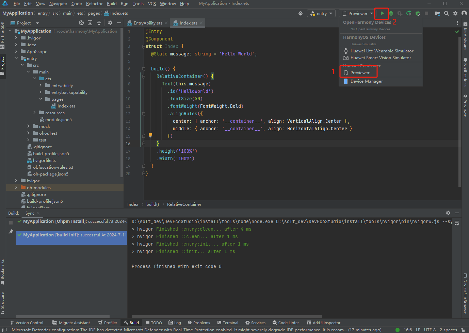Open Device File Browser side panel
Screen dimensions: 469x333
click(465, 294)
